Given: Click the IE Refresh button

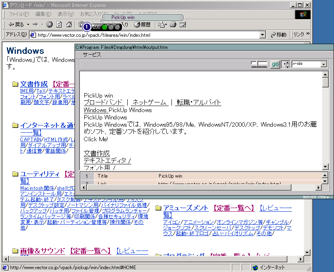Looking at the screenshot, I should point(59,24).
